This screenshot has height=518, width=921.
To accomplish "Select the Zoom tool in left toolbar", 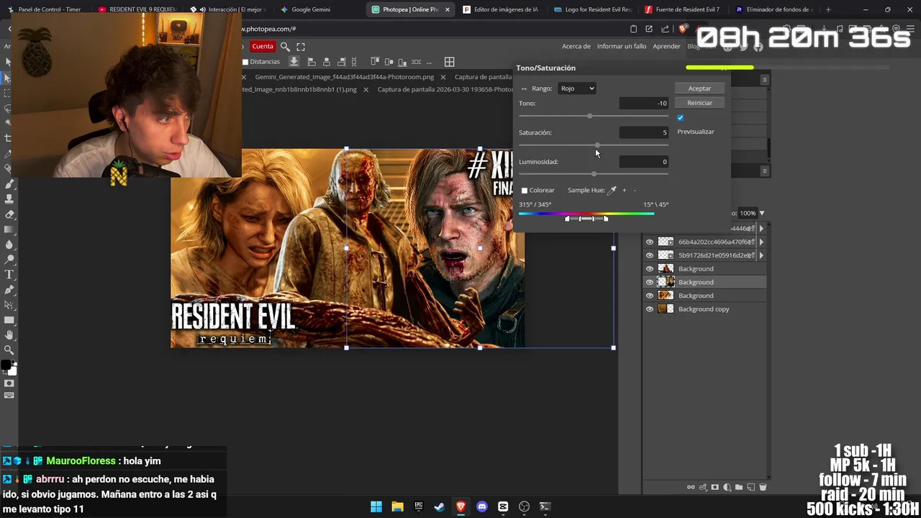I will click(9, 350).
